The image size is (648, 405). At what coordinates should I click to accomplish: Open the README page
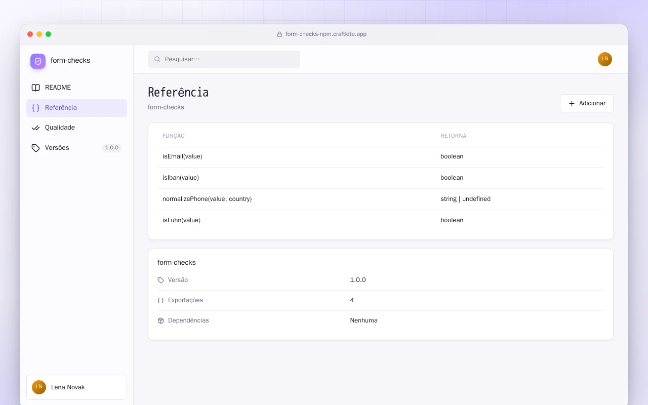76,88
